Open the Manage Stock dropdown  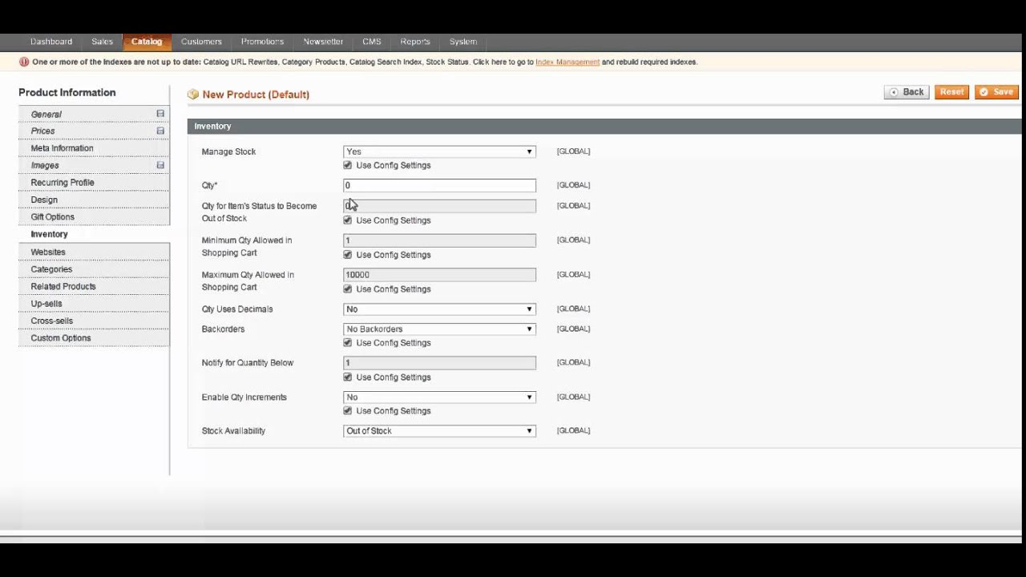pyautogui.click(x=439, y=151)
